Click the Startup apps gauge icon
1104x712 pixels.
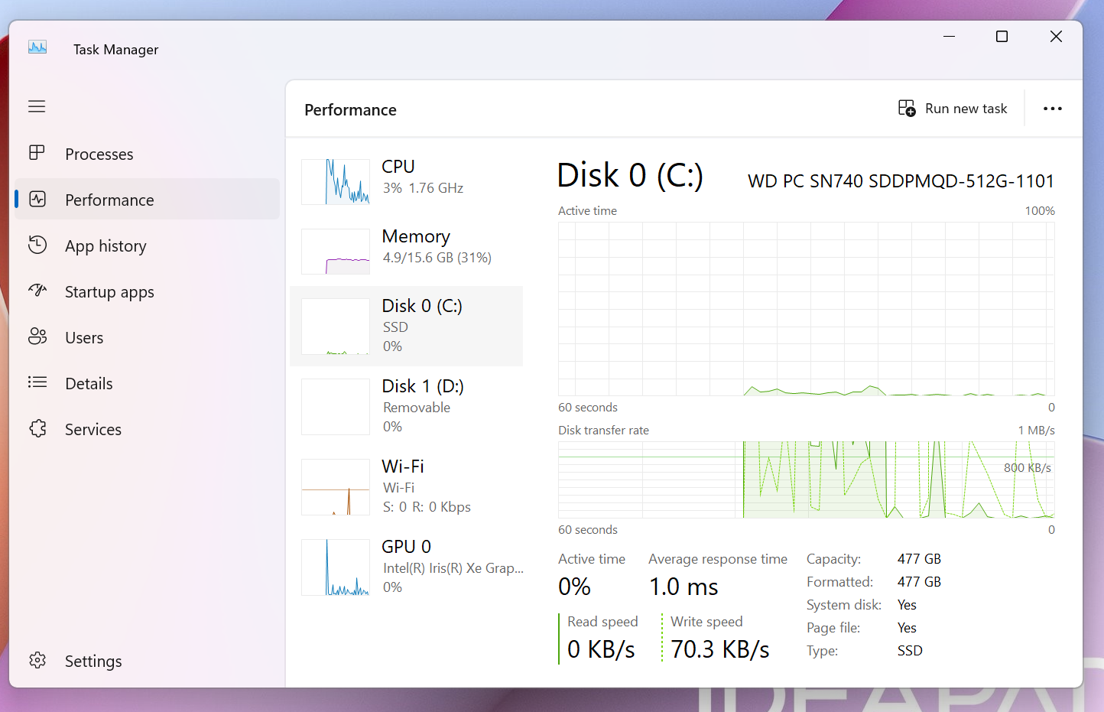point(37,291)
